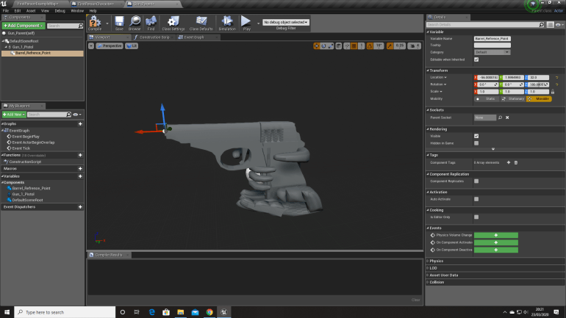
Task: Open camera speed setting in viewport
Action: click(x=415, y=46)
